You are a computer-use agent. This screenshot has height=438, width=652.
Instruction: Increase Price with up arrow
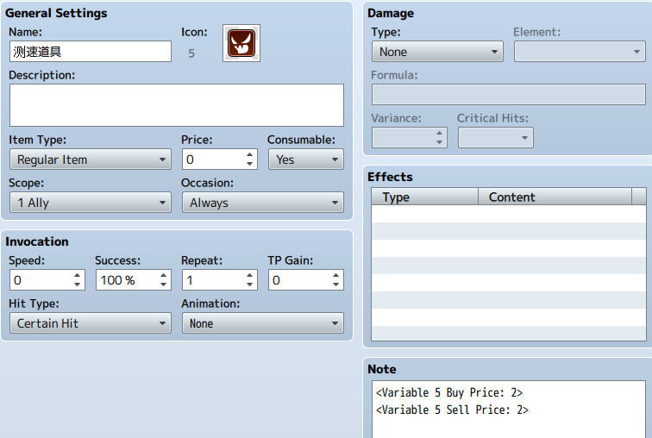[249, 155]
